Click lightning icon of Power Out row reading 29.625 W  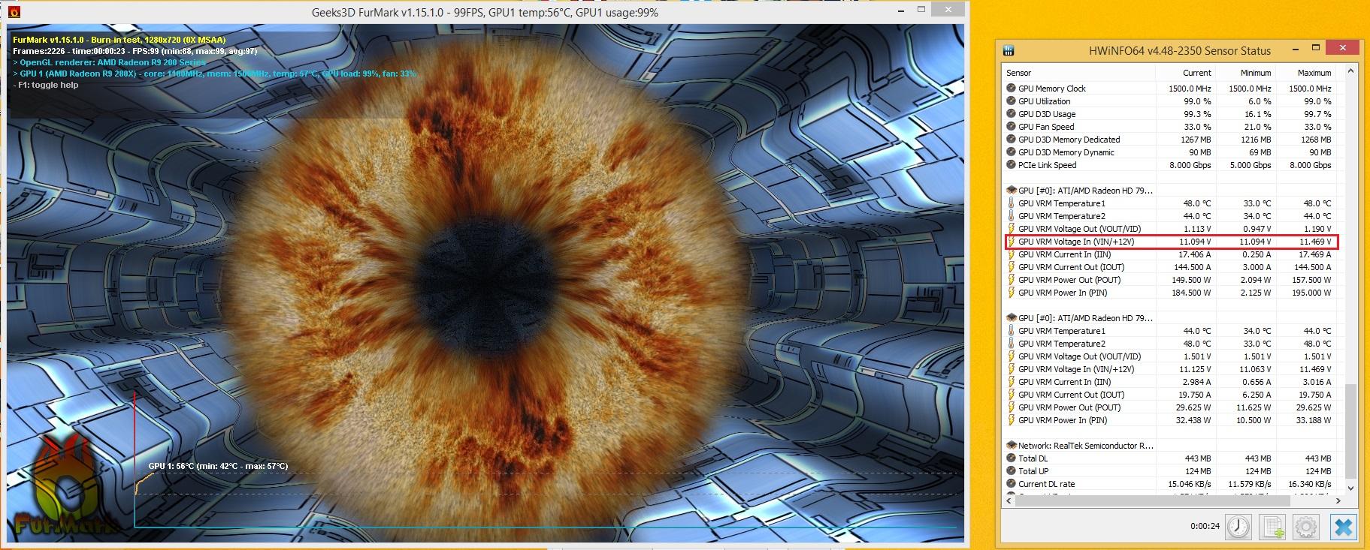1011,407
